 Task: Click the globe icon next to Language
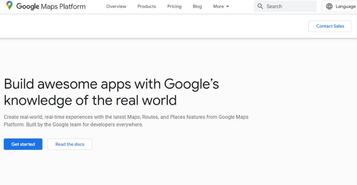tap(329, 6)
